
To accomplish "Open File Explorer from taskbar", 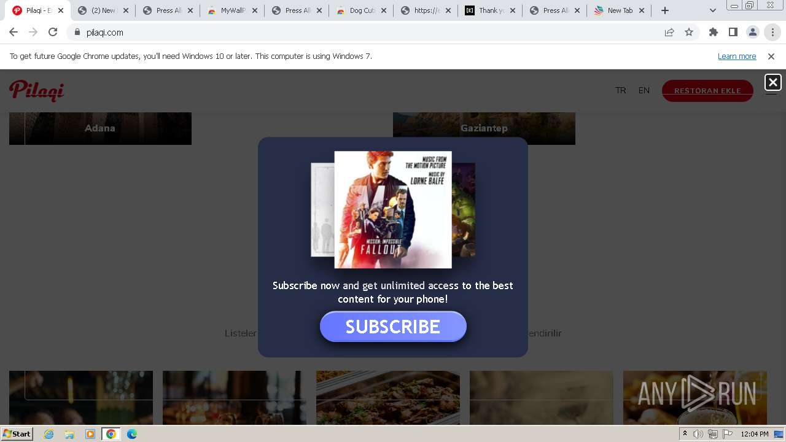I will 69,434.
